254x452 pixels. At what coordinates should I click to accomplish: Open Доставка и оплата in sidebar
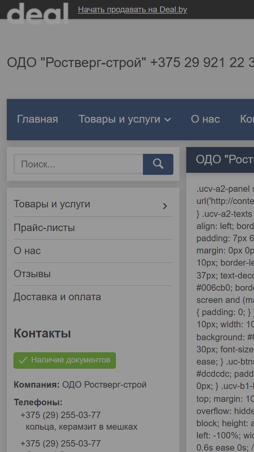coord(57,297)
